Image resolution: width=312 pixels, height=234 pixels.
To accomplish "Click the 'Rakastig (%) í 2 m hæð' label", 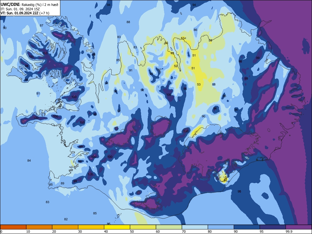I will tap(40, 5).
